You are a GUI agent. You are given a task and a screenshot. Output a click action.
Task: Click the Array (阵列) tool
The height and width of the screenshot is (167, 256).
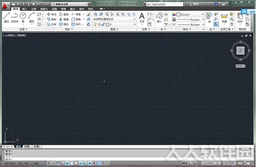[x=76, y=24]
